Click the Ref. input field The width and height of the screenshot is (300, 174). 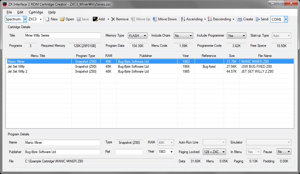(129, 152)
